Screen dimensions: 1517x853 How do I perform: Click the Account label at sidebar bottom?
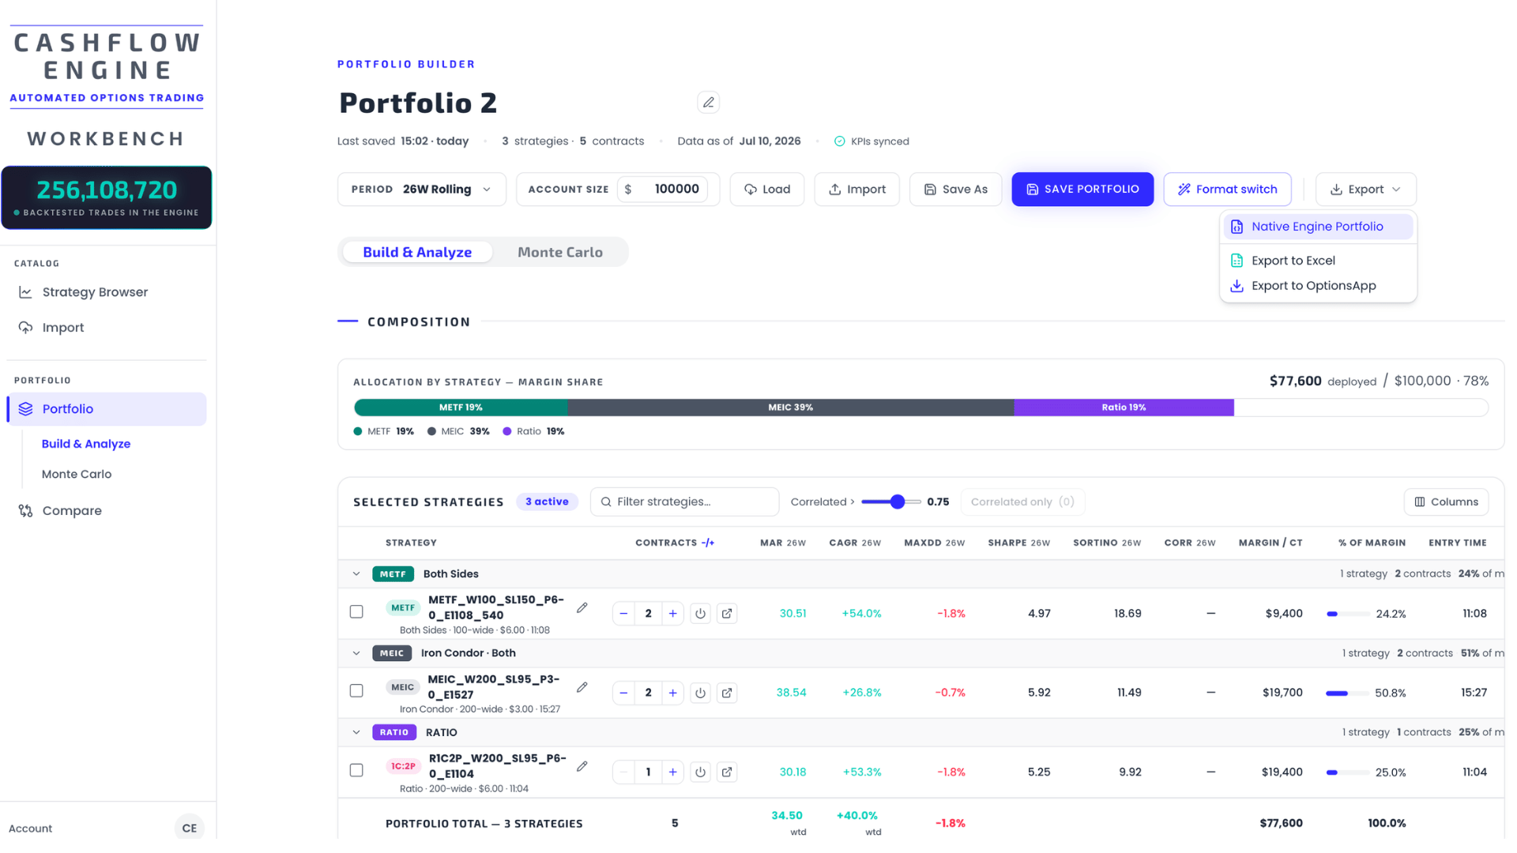pyautogui.click(x=30, y=829)
